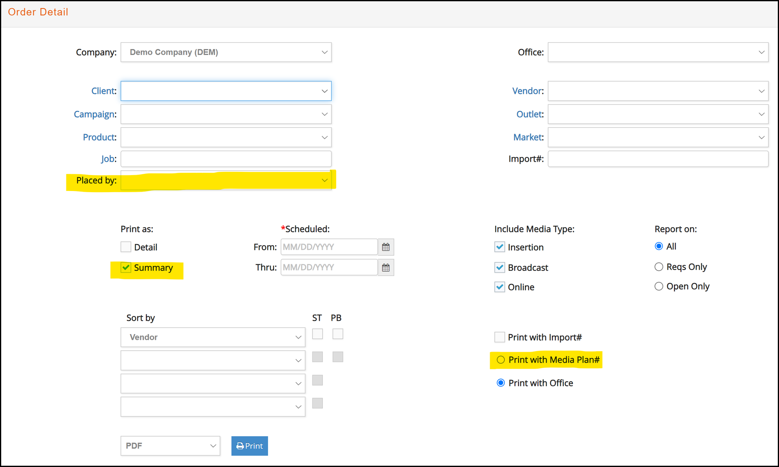Screen dimensions: 779x467
Task: Click the Campaign label link
Action: tap(95, 114)
